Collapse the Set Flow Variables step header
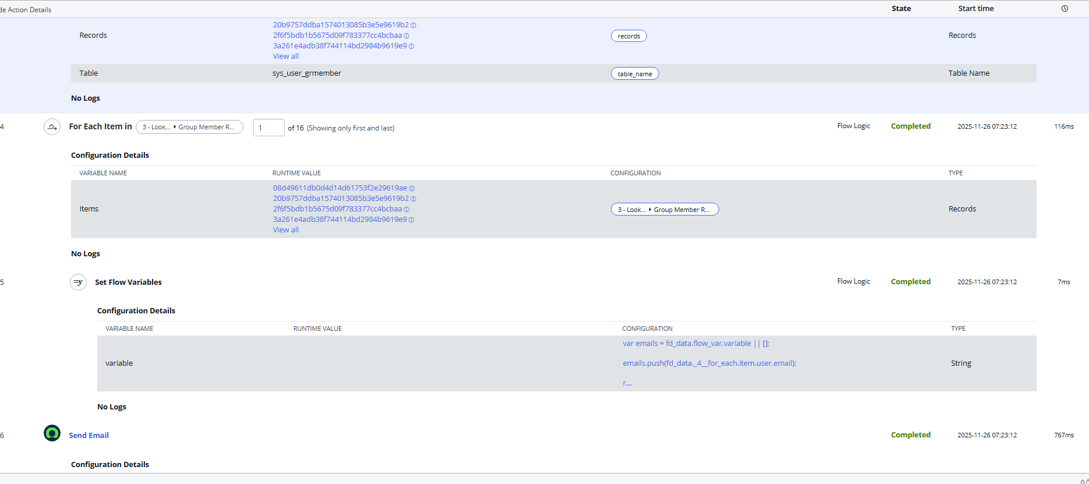The width and height of the screenshot is (1089, 484). [128, 282]
